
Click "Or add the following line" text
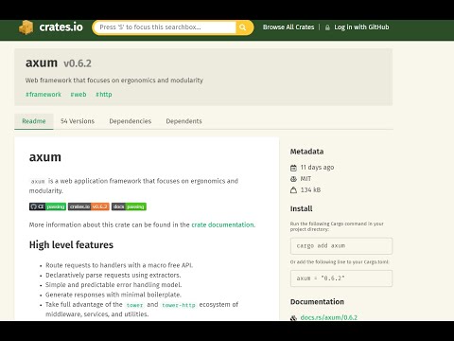pos(340,262)
